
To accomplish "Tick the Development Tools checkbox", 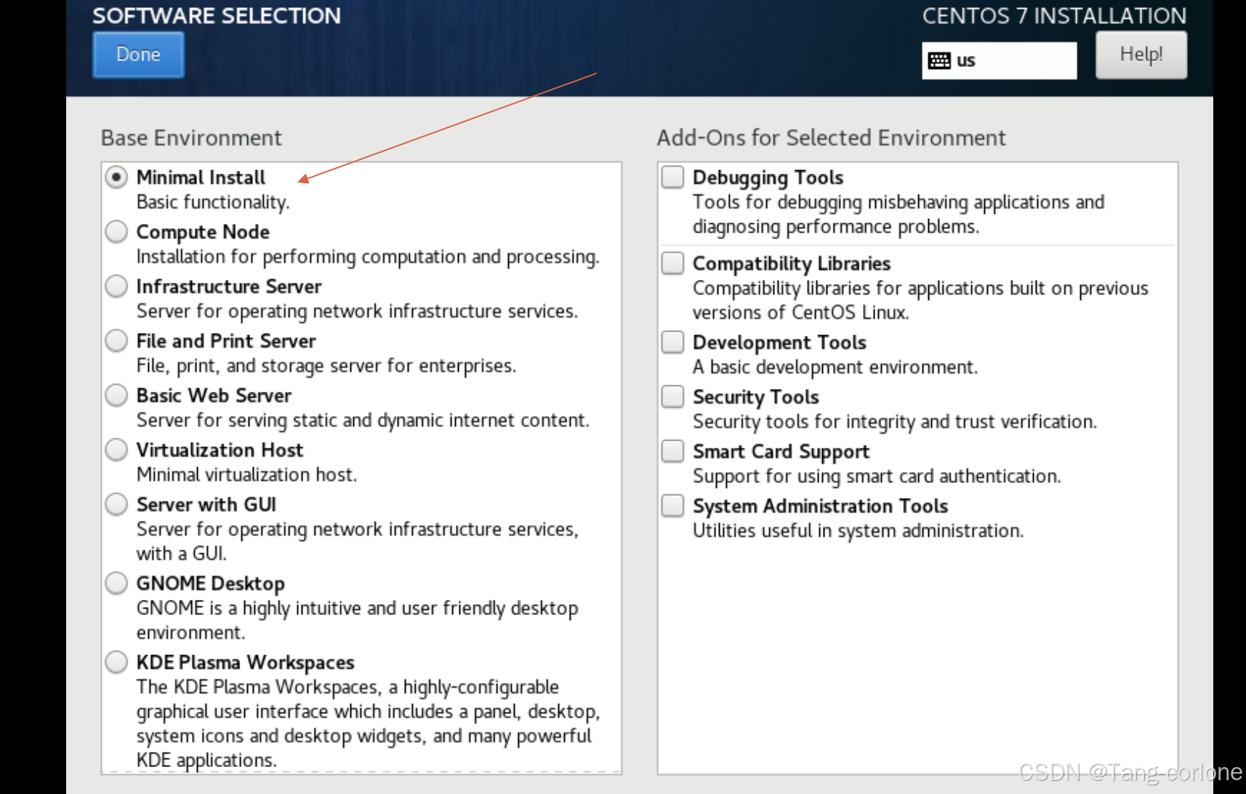I will (673, 342).
